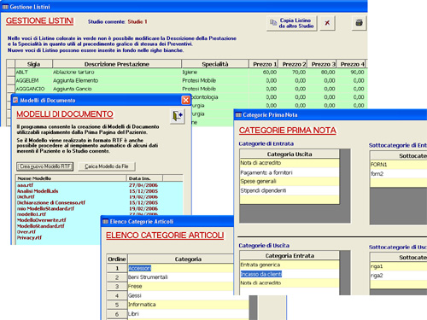Click order number 1 row selector
The image size is (427, 320).
117,268
